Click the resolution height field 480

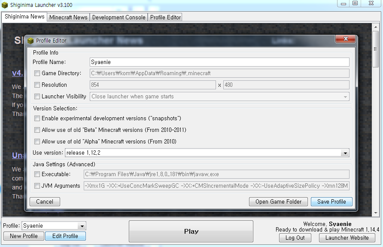click(x=286, y=85)
